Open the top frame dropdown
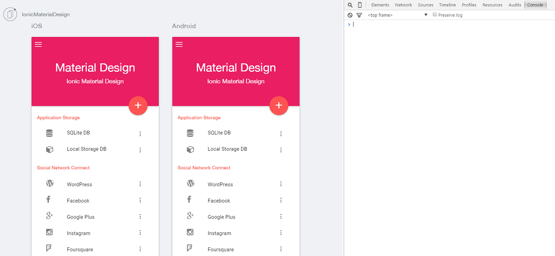Screen dimensions: 555x256 398,15
